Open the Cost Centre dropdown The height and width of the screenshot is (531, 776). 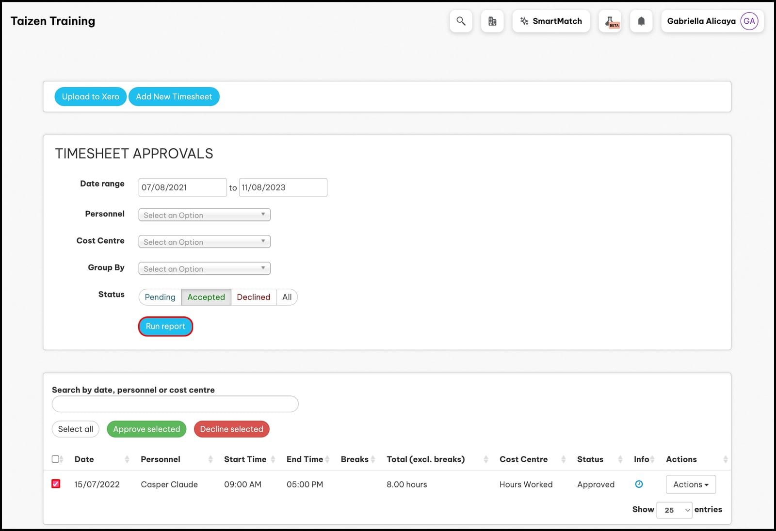(204, 241)
